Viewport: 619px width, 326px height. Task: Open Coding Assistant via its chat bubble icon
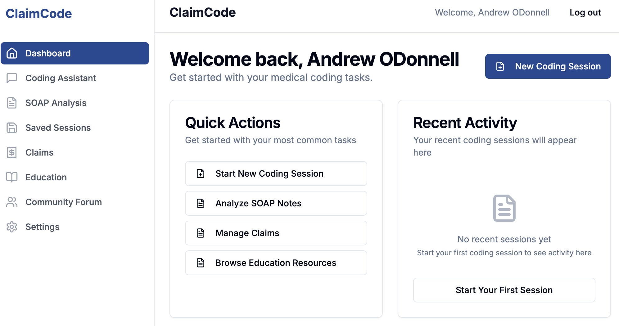tap(12, 78)
